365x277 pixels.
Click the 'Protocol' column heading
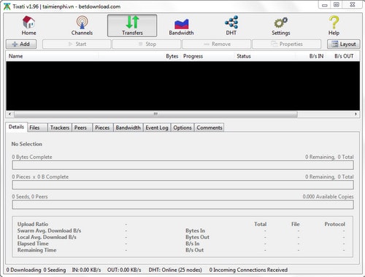click(335, 224)
